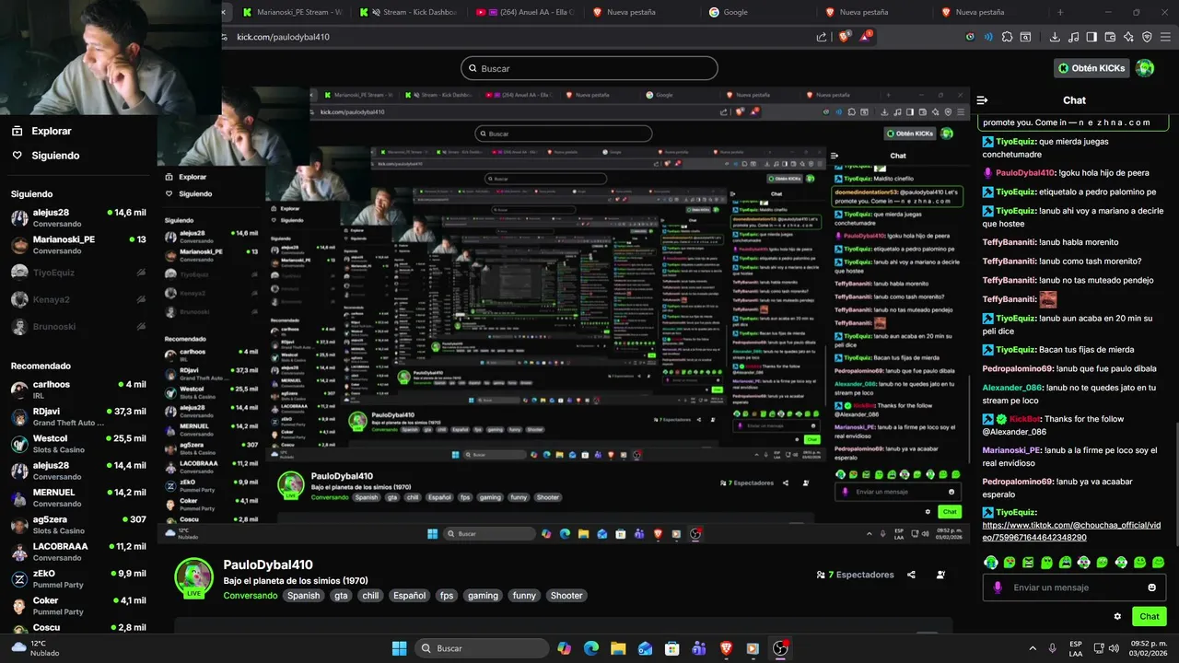Switch to the Google tab
This screenshot has width=1179, height=663.
point(757,12)
